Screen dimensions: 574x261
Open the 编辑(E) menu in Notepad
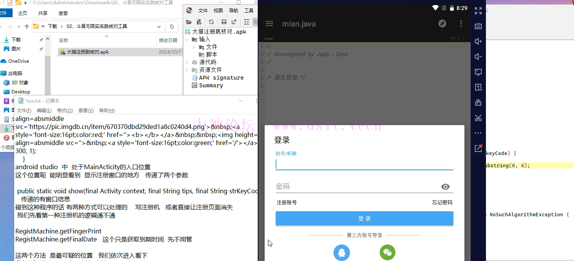pyautogui.click(x=44, y=111)
